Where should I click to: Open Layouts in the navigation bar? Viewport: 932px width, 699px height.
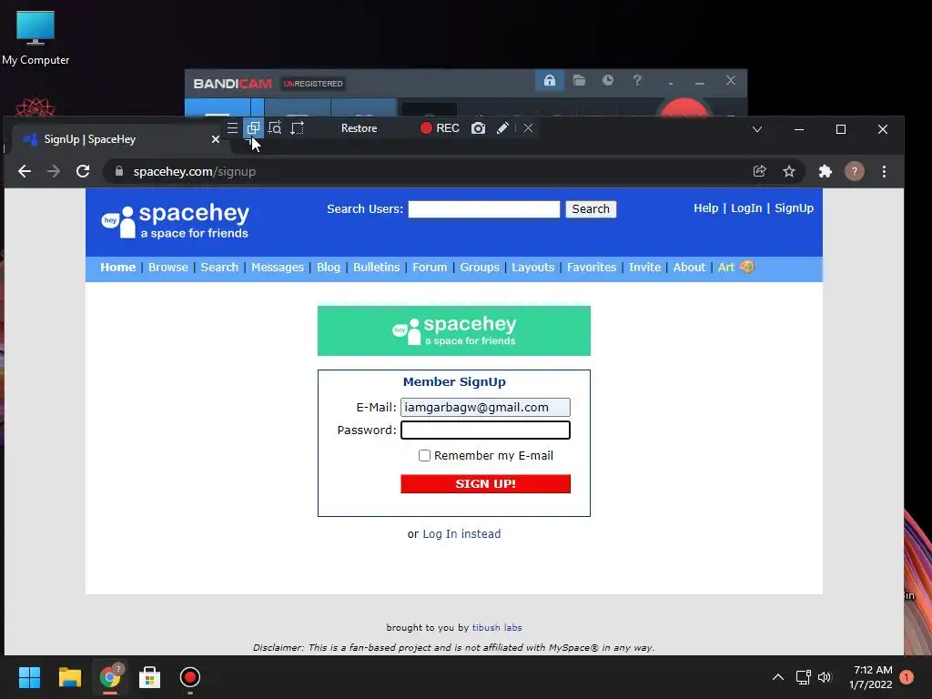[x=532, y=268]
